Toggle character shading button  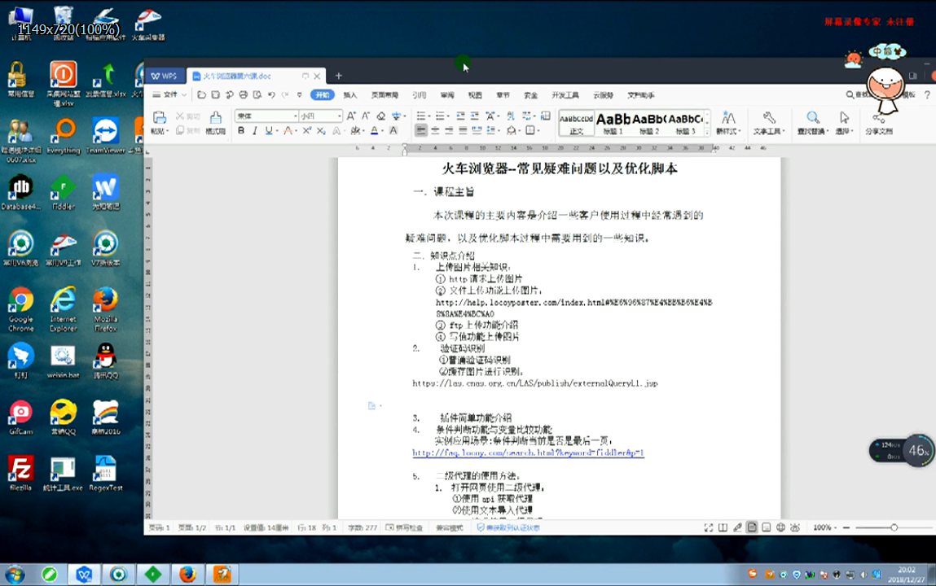(393, 130)
